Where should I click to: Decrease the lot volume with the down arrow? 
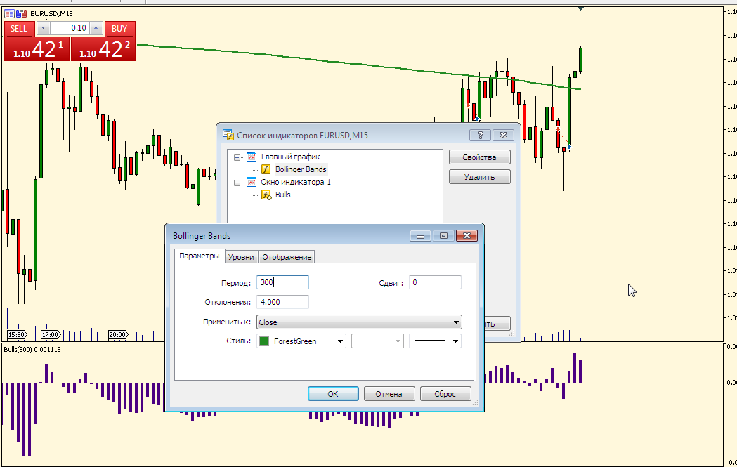tap(44, 28)
